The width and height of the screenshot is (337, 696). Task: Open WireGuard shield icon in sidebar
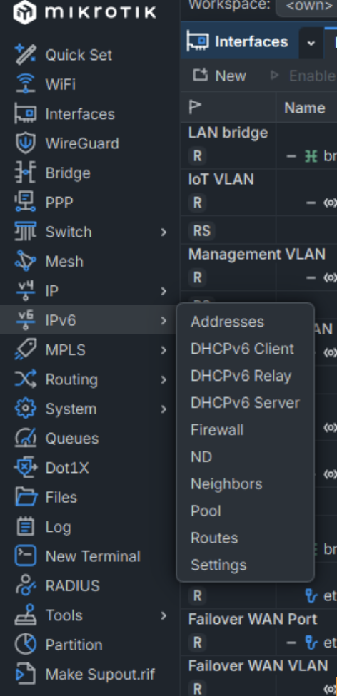[26, 143]
